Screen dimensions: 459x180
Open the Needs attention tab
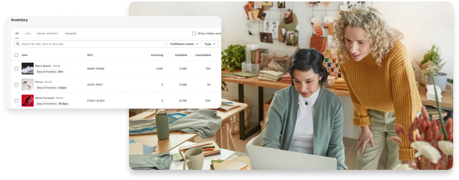click(47, 33)
